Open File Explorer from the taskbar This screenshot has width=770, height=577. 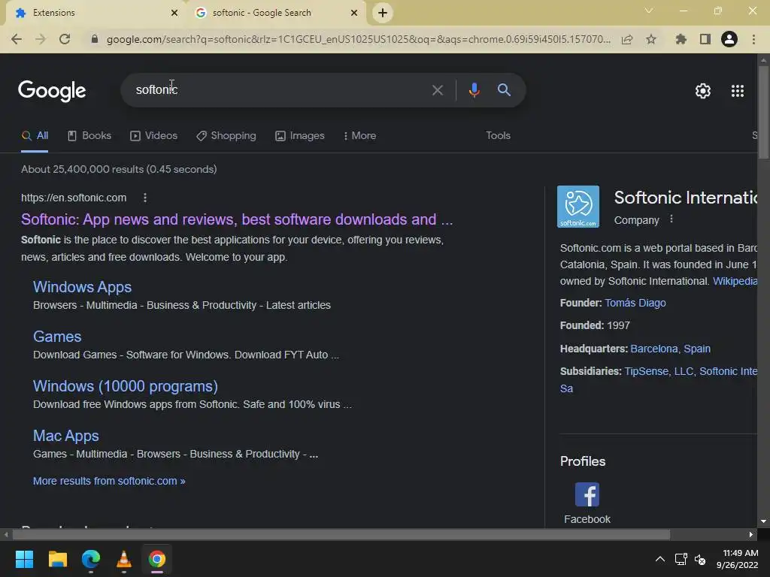click(57, 559)
